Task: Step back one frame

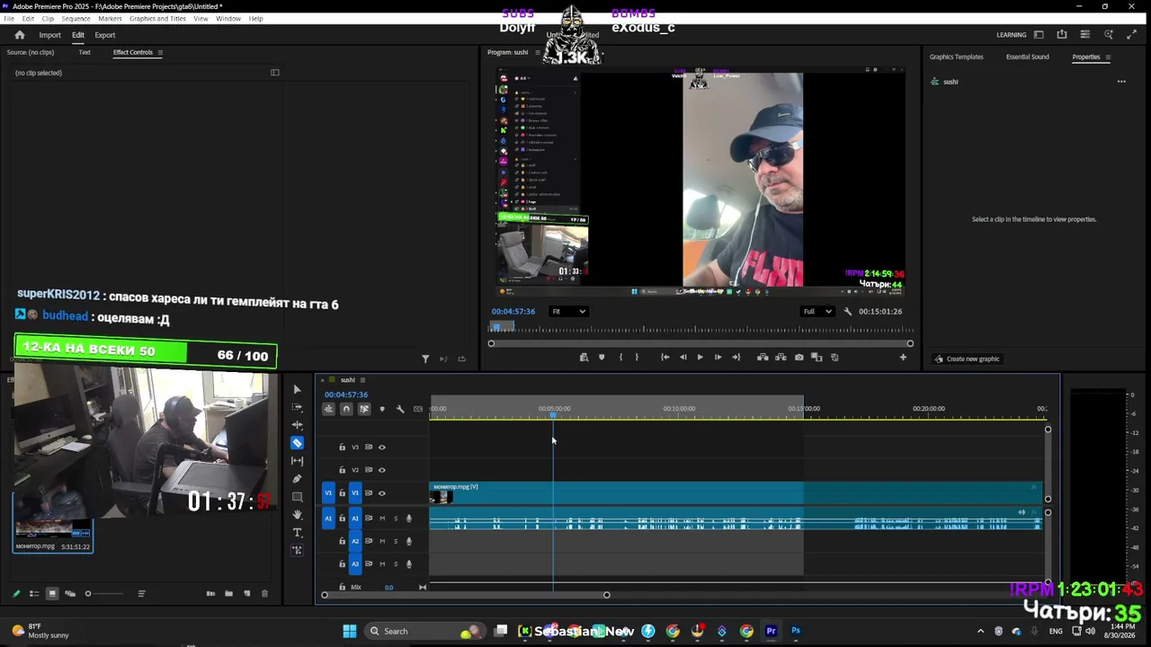Action: (683, 358)
